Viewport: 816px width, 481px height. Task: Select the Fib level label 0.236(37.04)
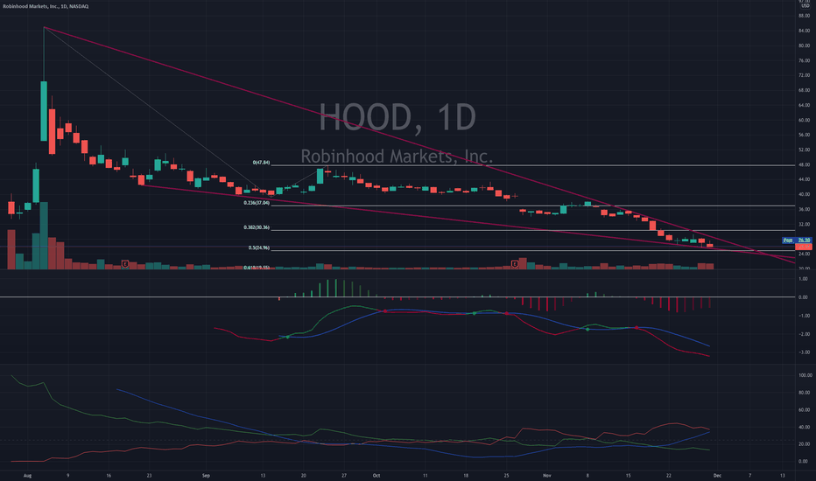(257, 203)
